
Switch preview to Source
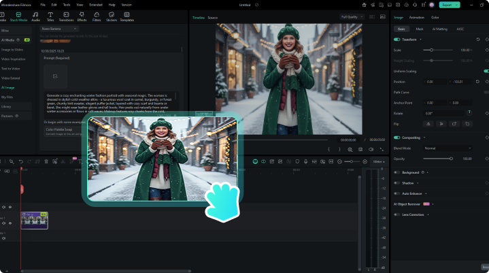(x=213, y=18)
